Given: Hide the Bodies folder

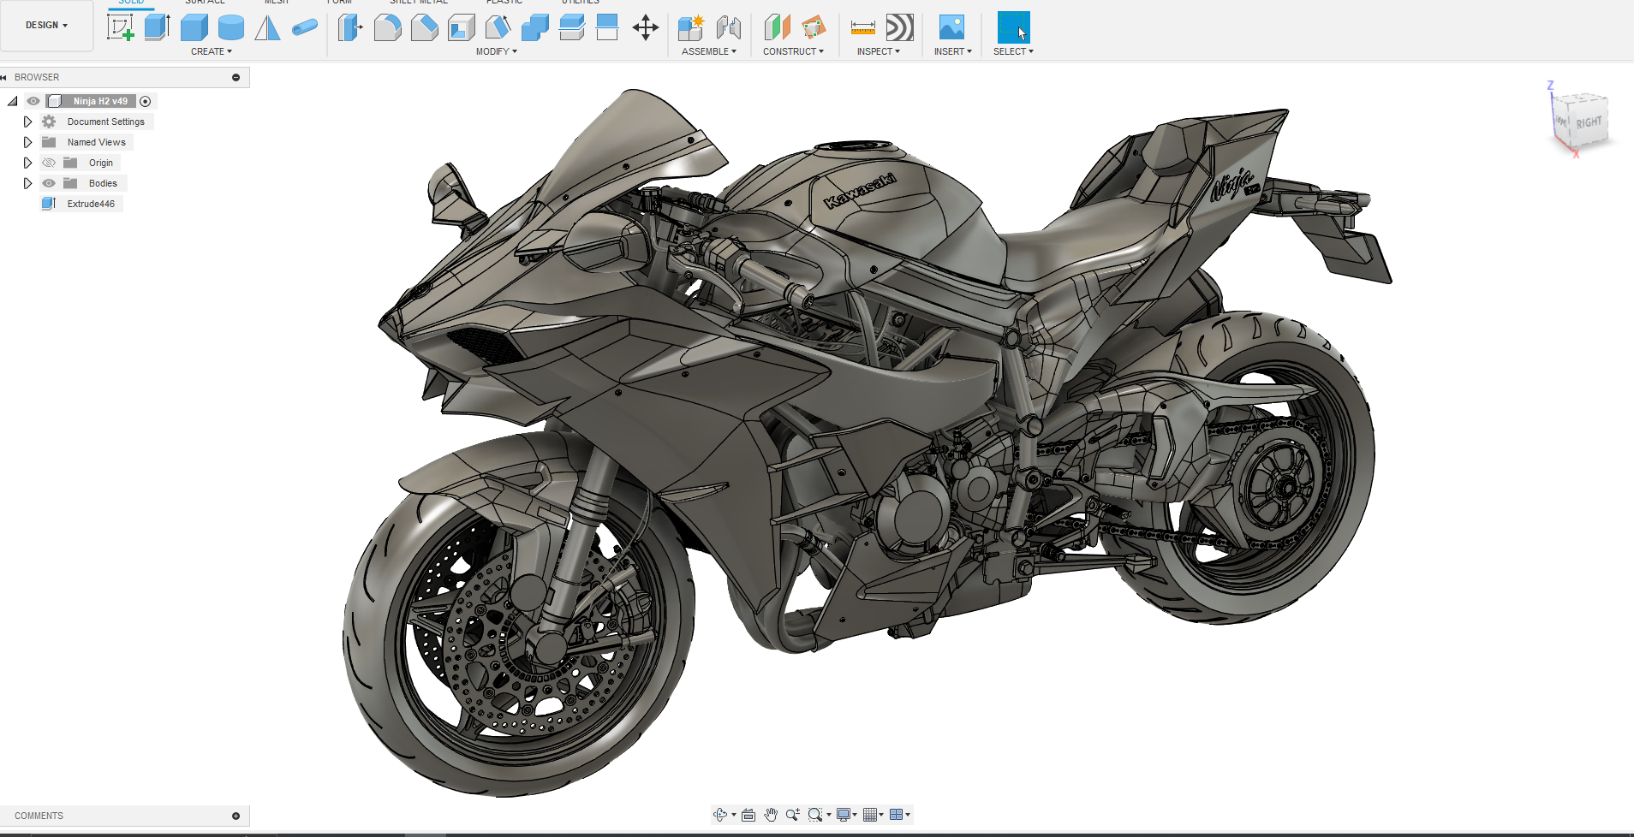Looking at the screenshot, I should coord(49,183).
